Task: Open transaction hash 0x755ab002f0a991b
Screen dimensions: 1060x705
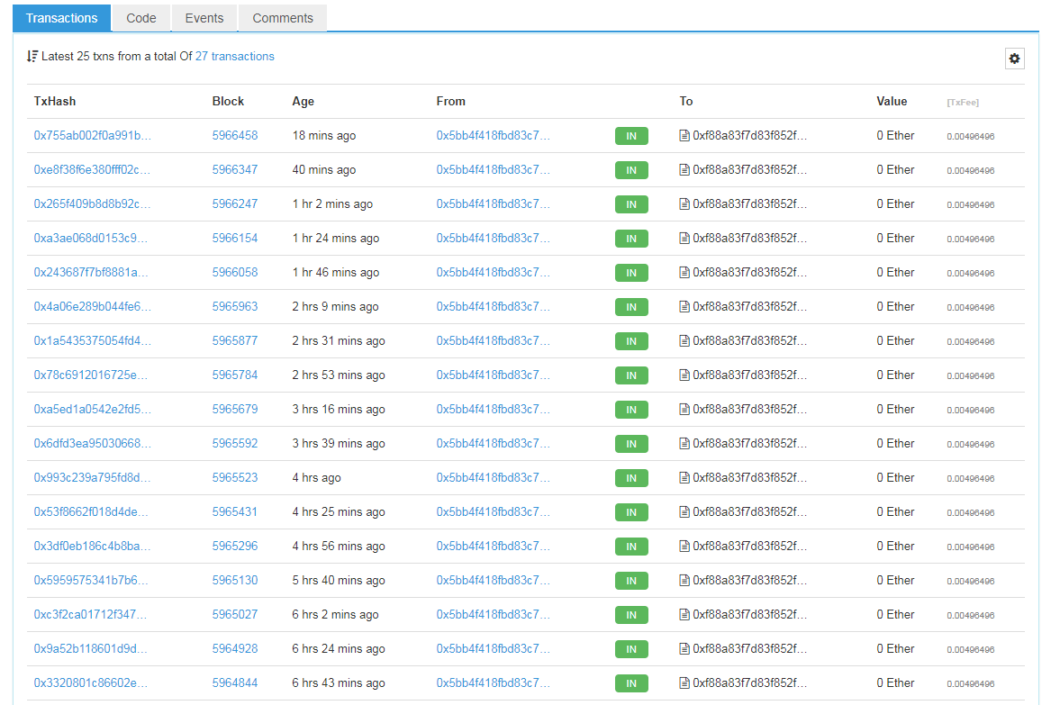Action: tap(93, 135)
